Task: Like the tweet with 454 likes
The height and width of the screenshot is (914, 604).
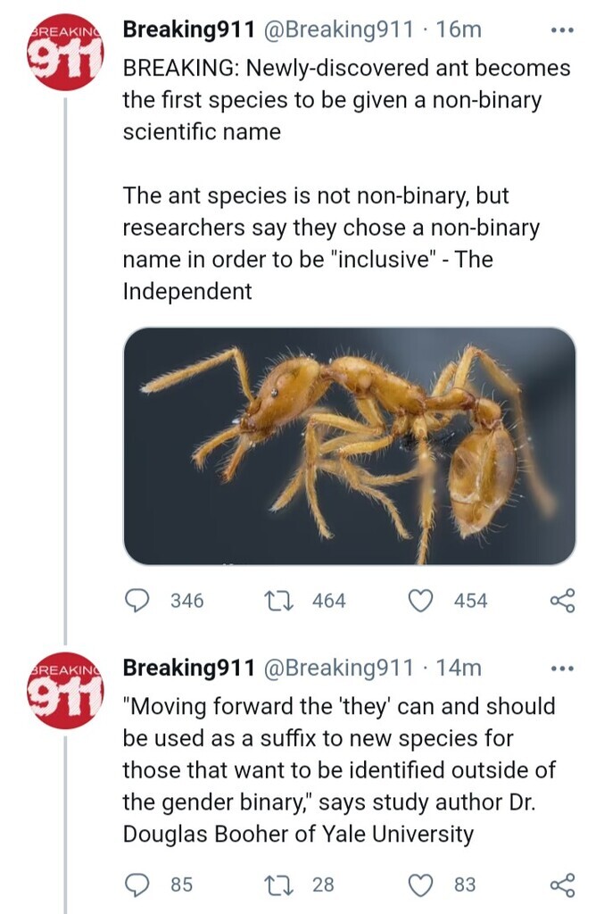Action: click(x=420, y=601)
